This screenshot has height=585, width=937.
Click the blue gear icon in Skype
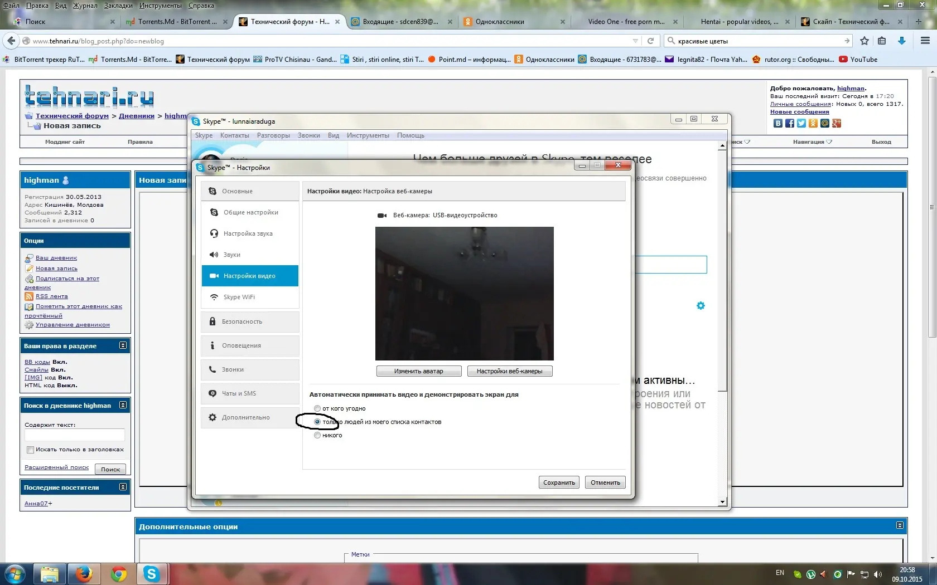coord(701,305)
